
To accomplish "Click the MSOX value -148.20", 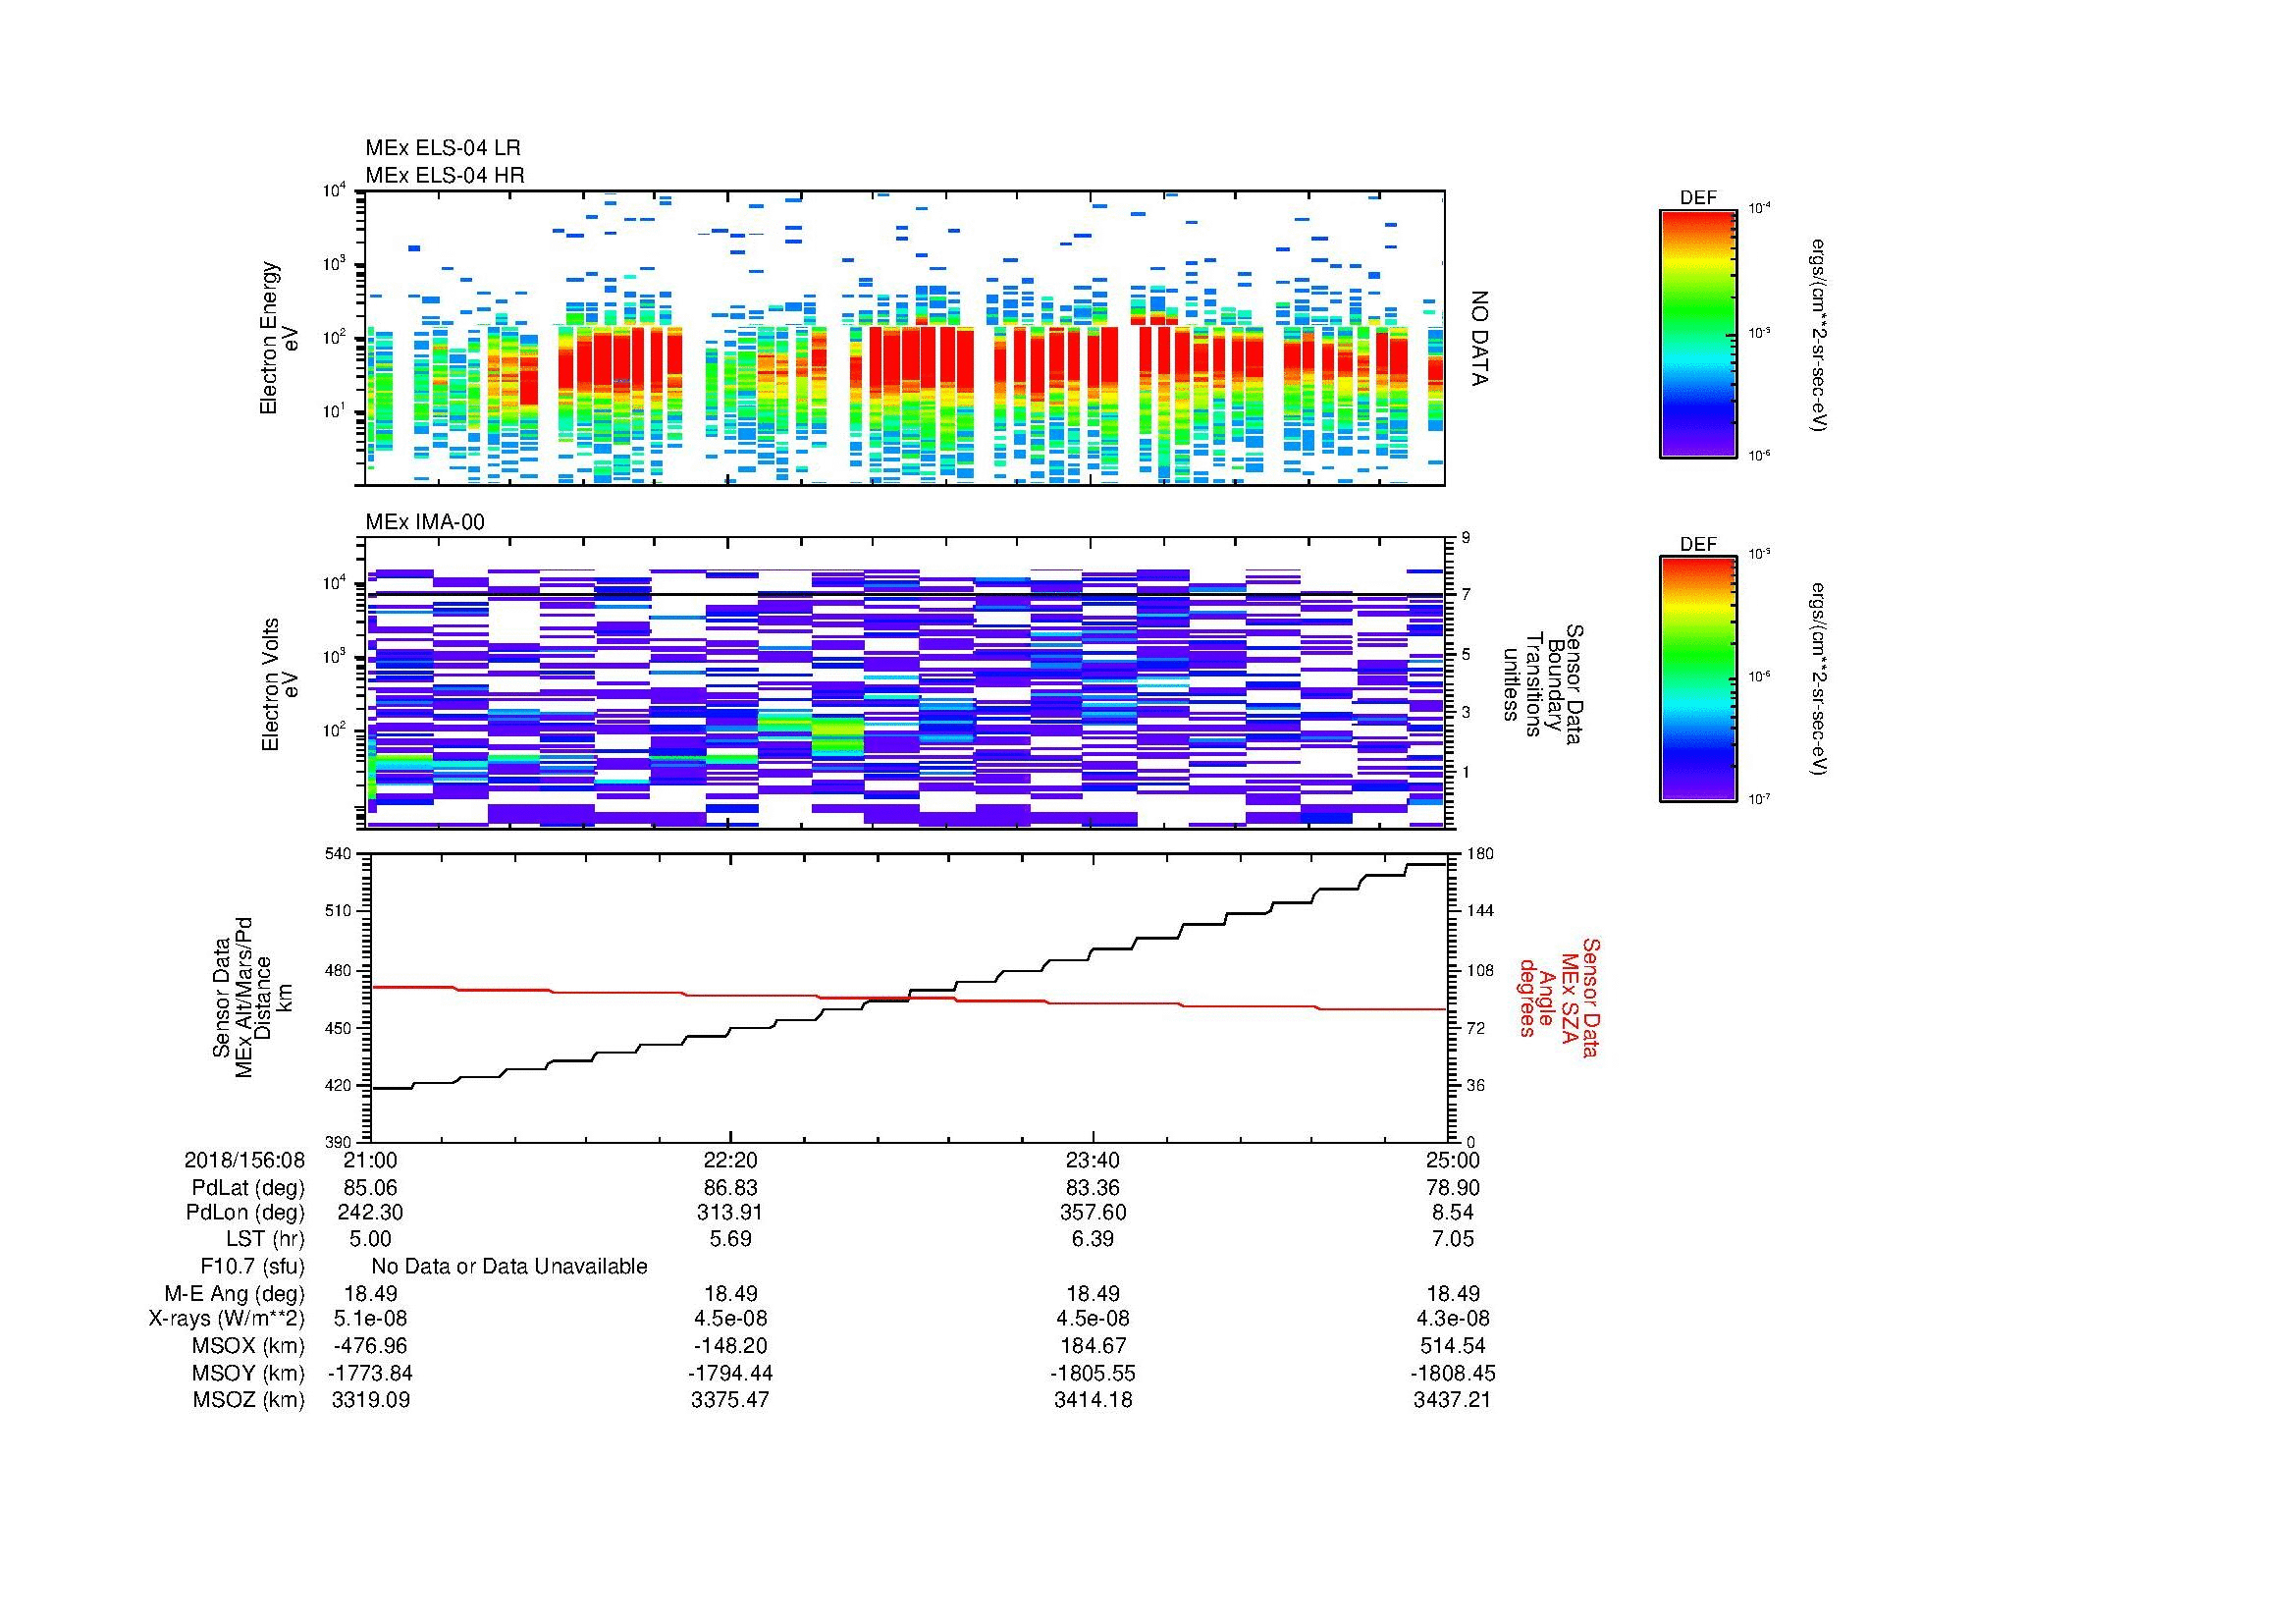I will click(731, 1346).
